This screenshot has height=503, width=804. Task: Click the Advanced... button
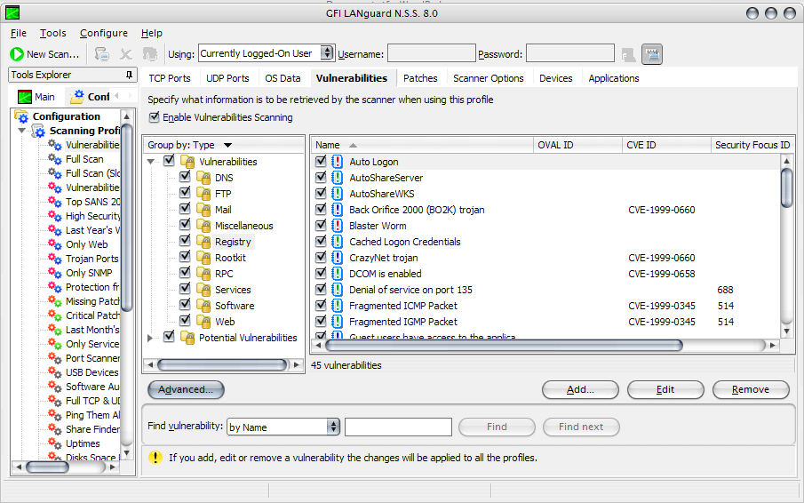[x=186, y=389]
